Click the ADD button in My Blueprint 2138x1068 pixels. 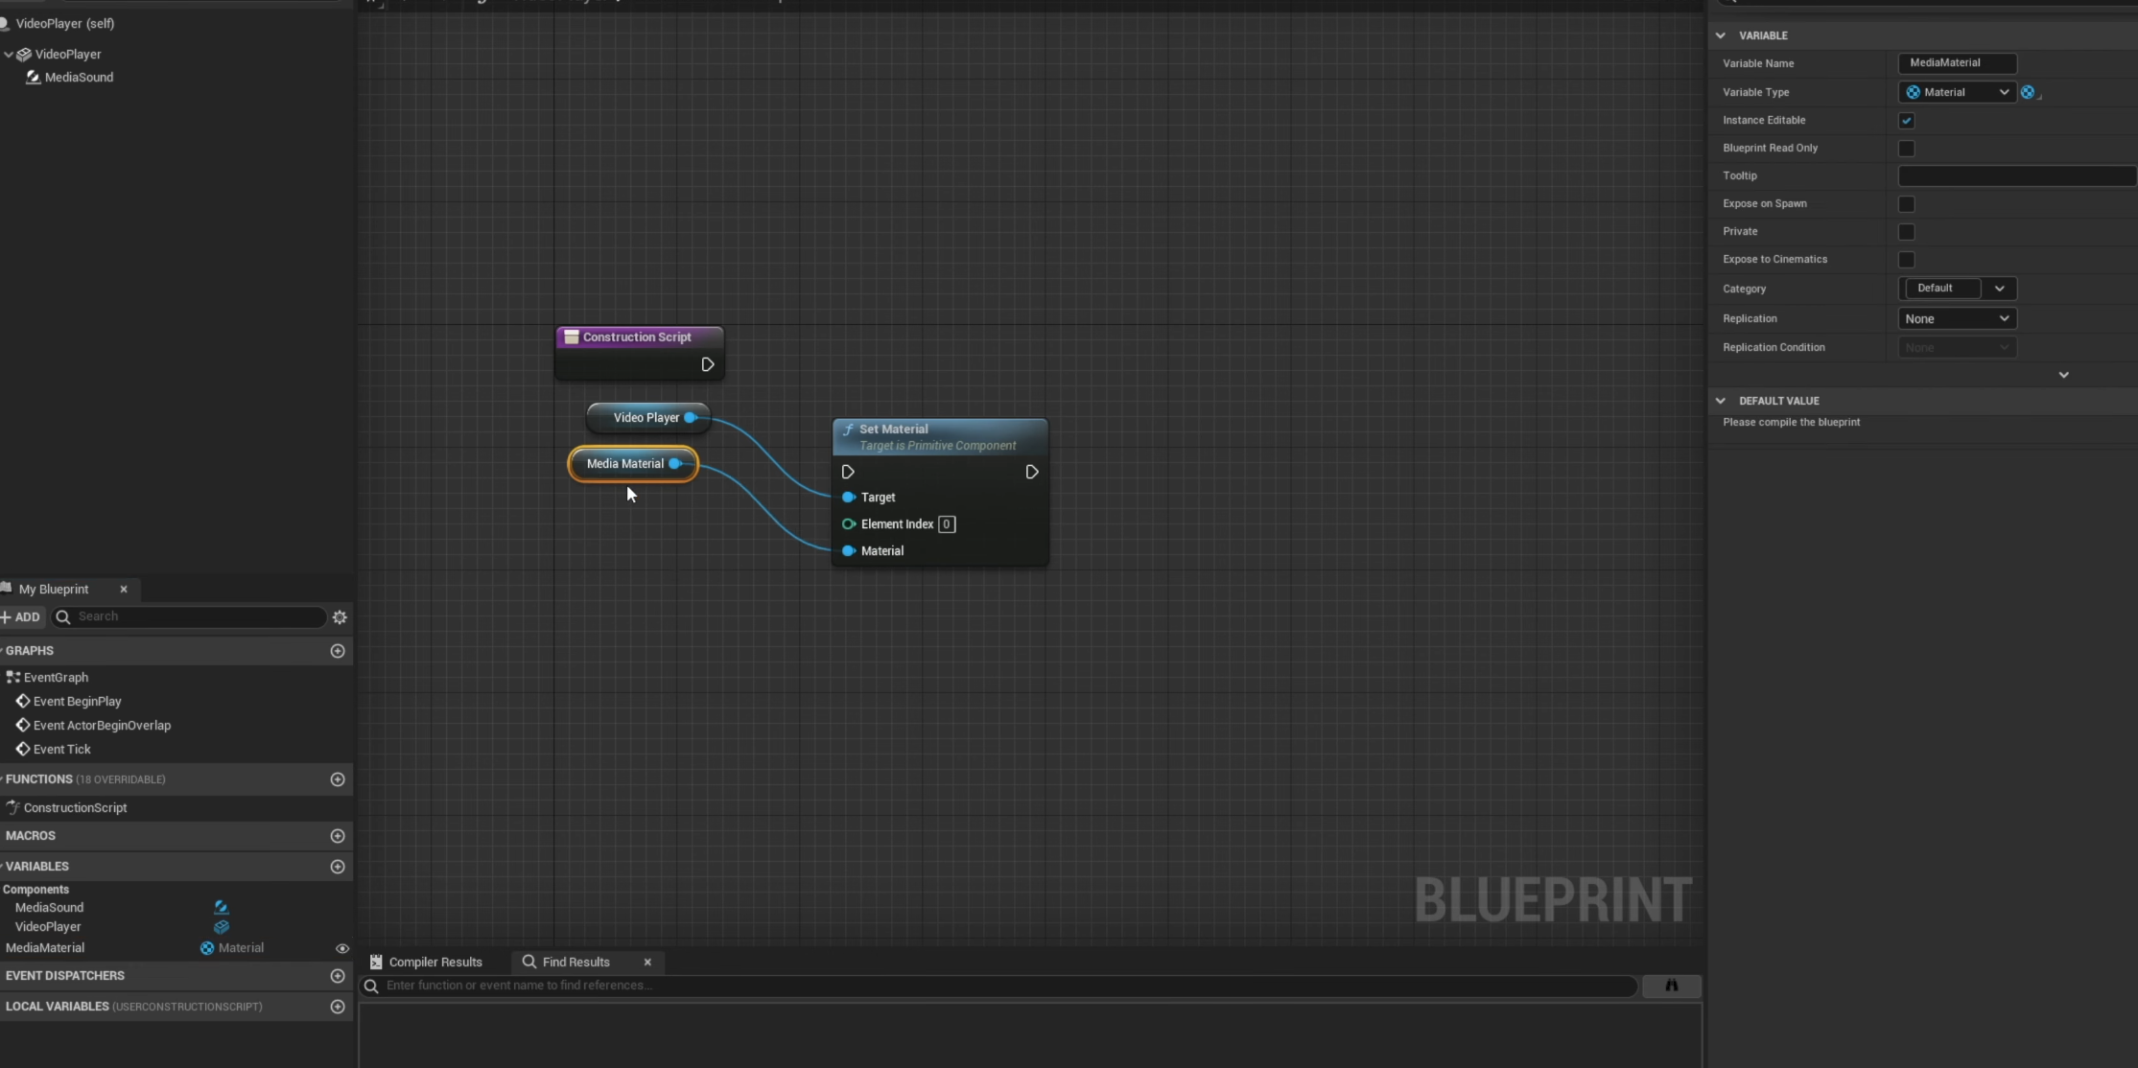pyautogui.click(x=21, y=617)
